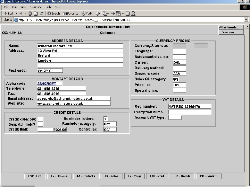Screen dimensions: 250x187
Task: Open the Help menu
Action: click(57, 7)
